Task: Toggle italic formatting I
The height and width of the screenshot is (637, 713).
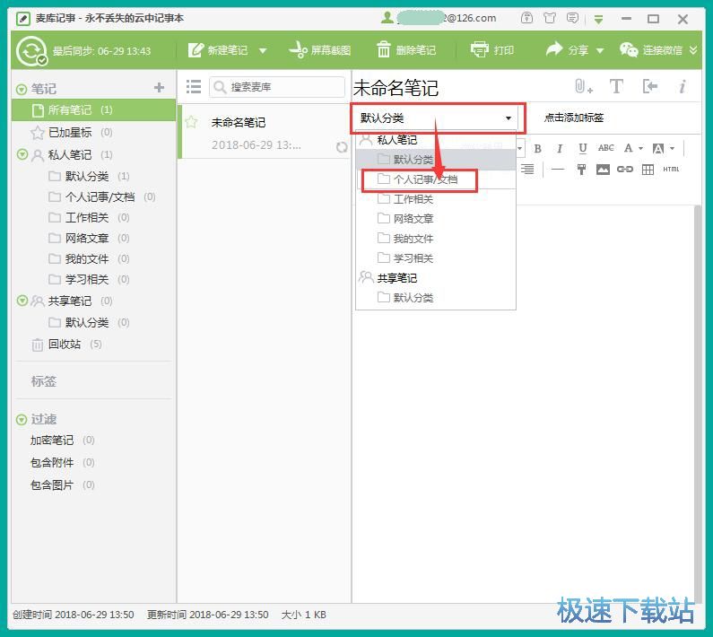Action: coord(560,148)
